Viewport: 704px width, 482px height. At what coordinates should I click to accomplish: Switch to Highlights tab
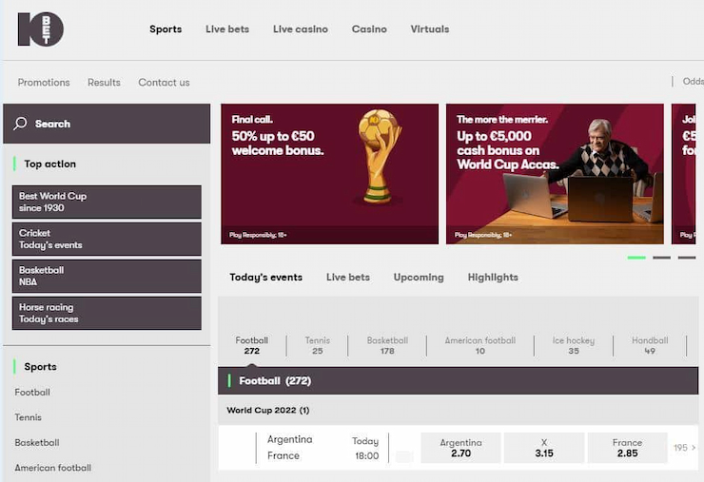coord(493,278)
